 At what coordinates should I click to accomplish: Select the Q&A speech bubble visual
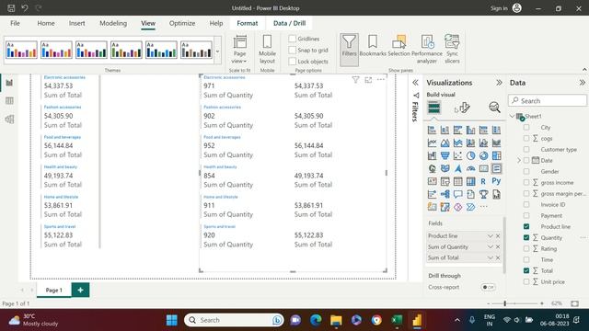tap(457, 194)
